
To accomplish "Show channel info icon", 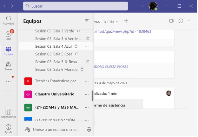I will tap(181, 21).
